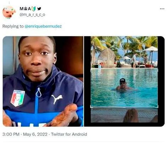The image size is (168, 143).
Task: Open the left photo of man's face
Action: pos(43,81)
